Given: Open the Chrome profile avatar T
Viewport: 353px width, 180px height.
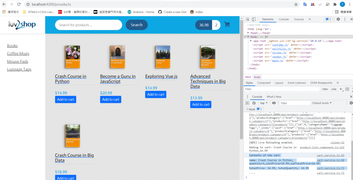Looking at the screenshot, I should 342,4.
